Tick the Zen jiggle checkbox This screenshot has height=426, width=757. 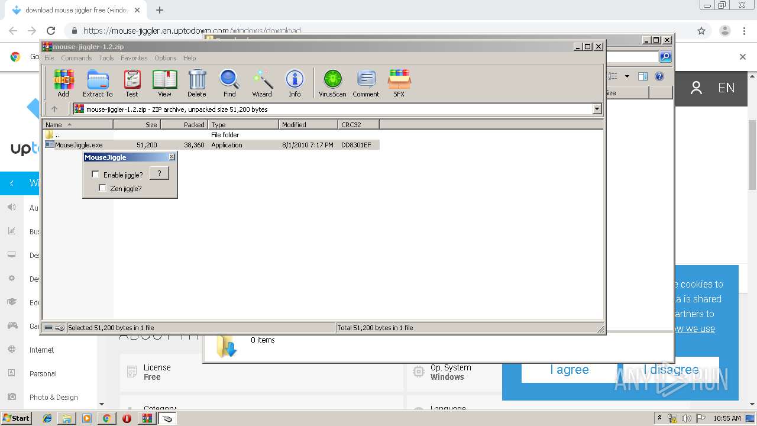pos(102,188)
